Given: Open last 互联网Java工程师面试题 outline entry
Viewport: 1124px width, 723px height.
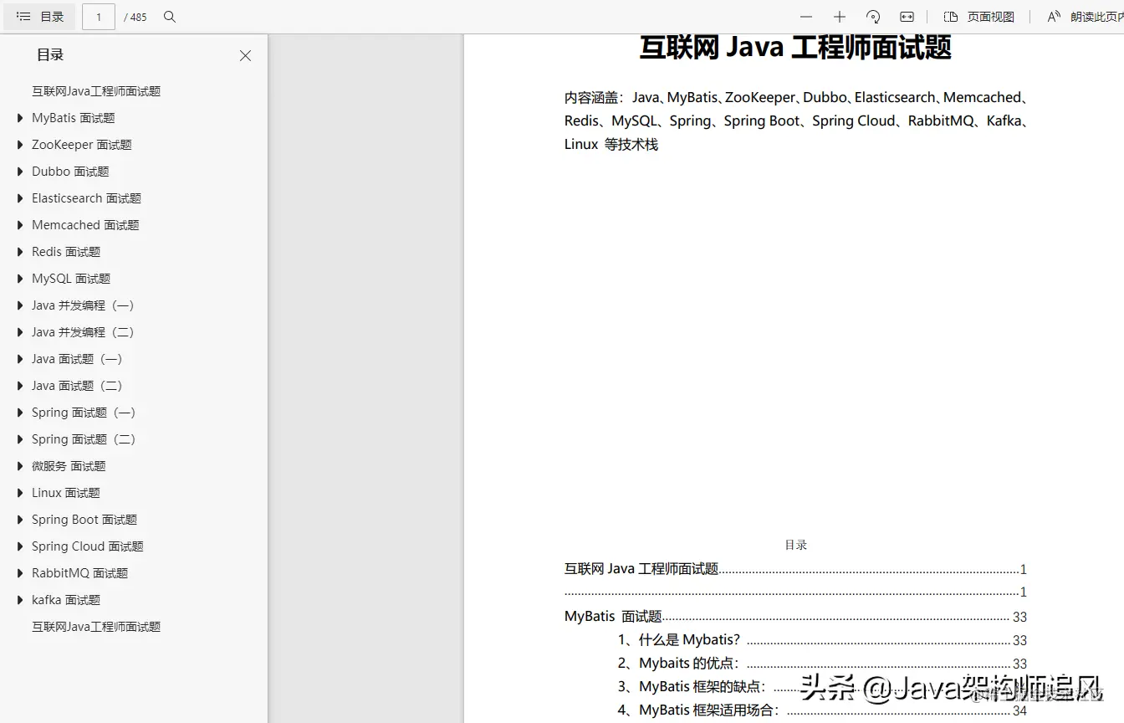Looking at the screenshot, I should pyautogui.click(x=96, y=627).
